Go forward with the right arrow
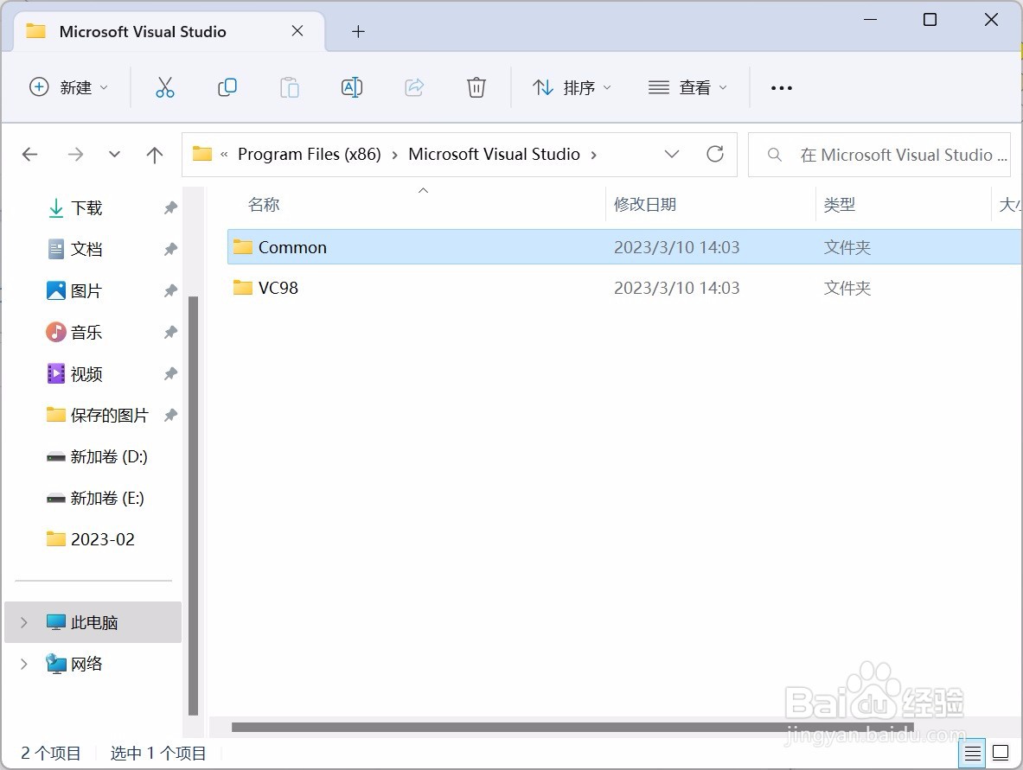1023x770 pixels. point(76,155)
